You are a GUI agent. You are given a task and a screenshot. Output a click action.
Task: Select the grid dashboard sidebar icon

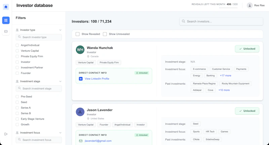[x=6, y=20]
